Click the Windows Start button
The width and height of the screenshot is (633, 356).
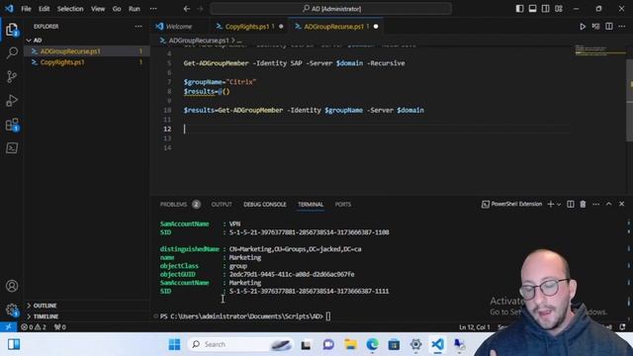pos(174,344)
